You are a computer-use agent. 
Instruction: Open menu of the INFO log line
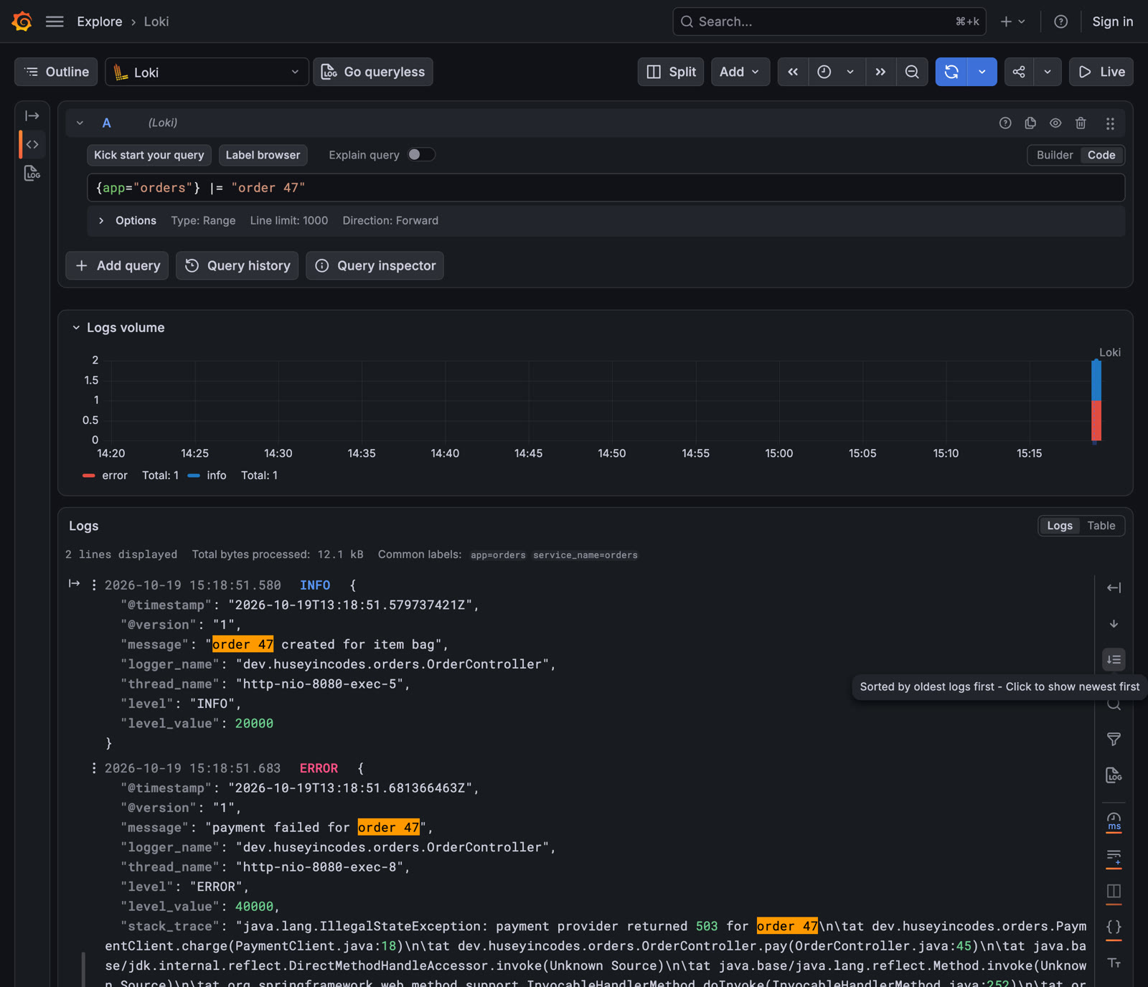pos(94,585)
